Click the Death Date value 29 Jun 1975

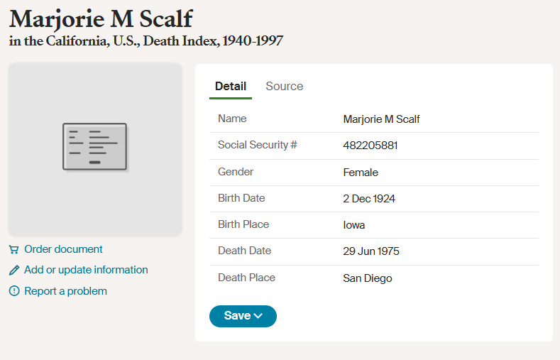point(371,251)
